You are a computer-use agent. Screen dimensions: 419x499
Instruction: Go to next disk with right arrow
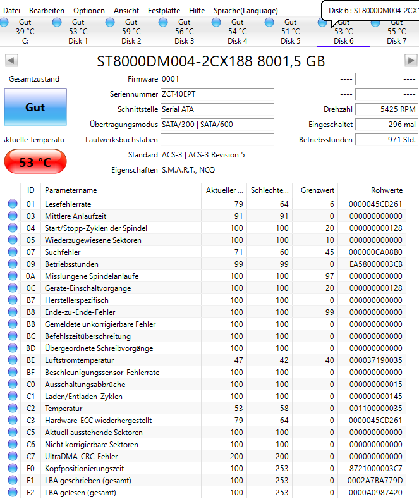pos(411,61)
